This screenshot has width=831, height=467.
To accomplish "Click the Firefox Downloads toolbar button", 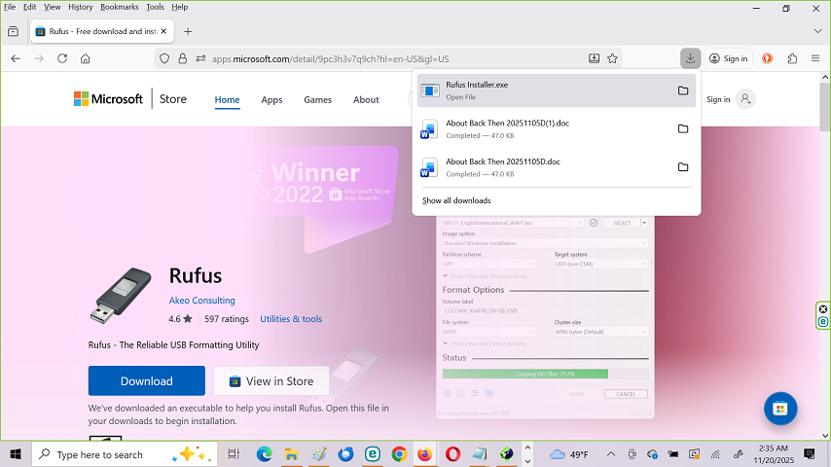I will pos(689,58).
